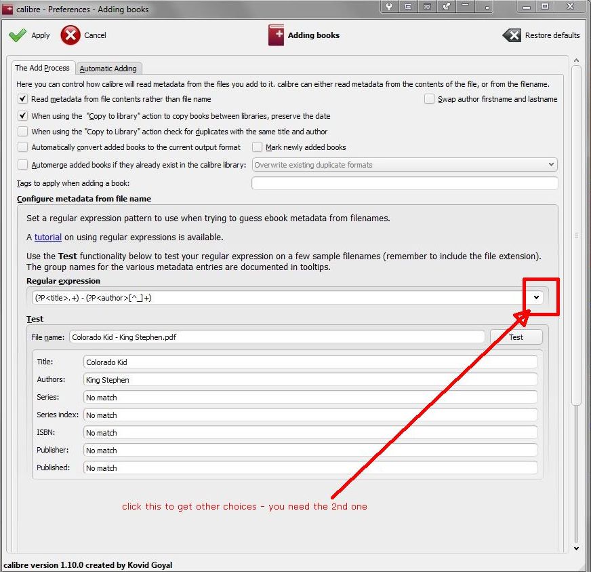Check Mark newly added books
Image resolution: width=591 pixels, height=572 pixels.
coord(257,147)
